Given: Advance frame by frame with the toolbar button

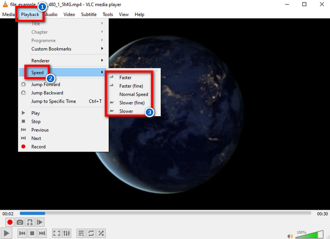Looking at the screenshot, I should pos(40,222).
